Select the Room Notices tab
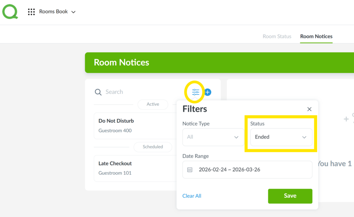Screen dimensions: 354x217 coord(316,36)
